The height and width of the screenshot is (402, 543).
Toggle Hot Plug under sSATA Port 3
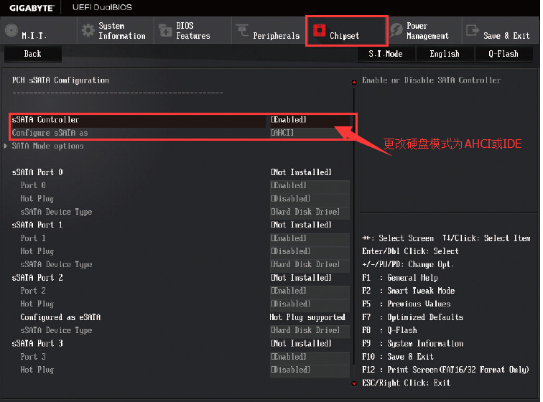pos(310,370)
